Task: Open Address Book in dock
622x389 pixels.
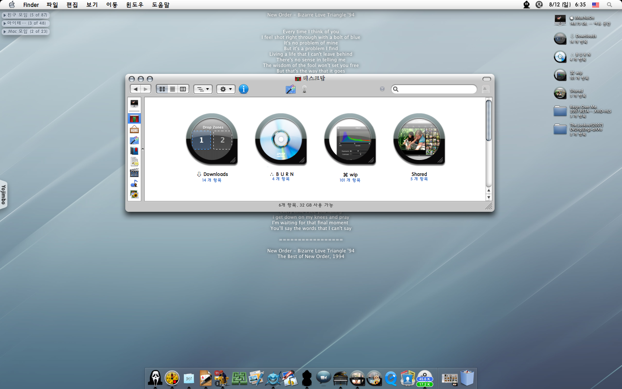Action: (x=408, y=378)
